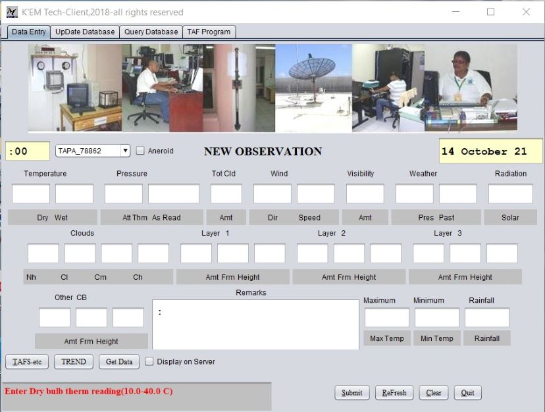This screenshot has height=412, width=545.
Task: Click the Solar radiation input field
Action: [x=510, y=193]
